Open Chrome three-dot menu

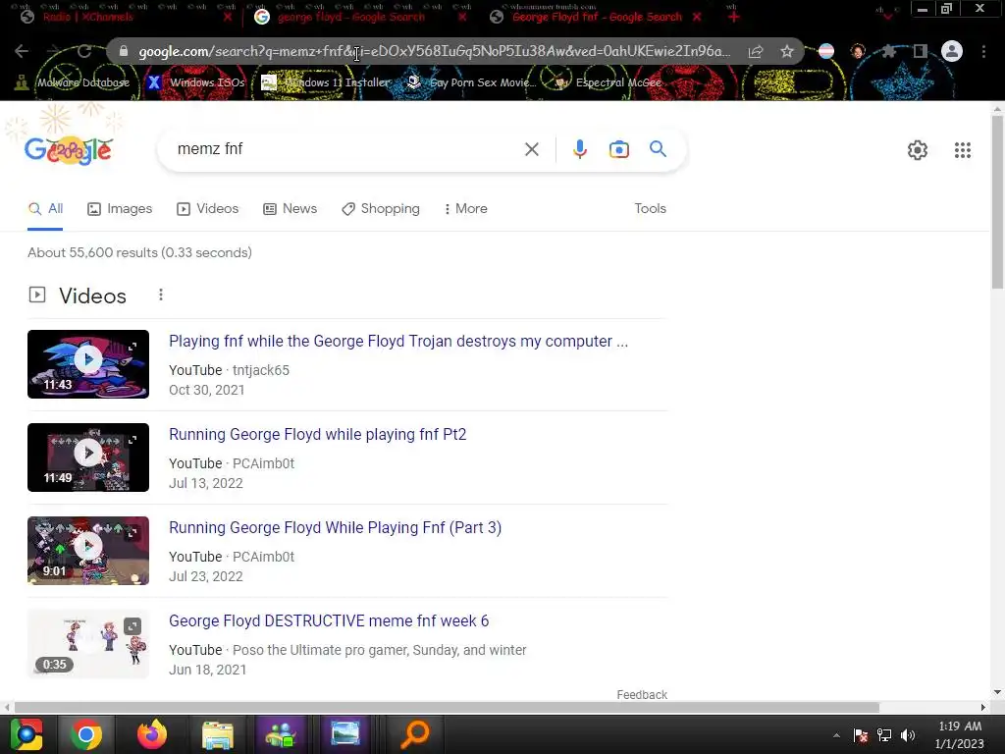click(983, 51)
